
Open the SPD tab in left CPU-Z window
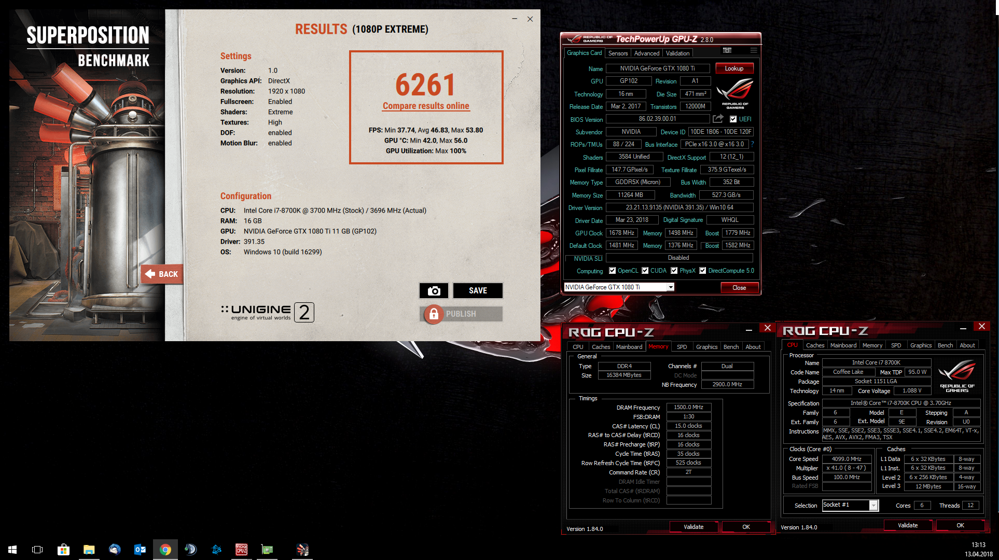pos(682,347)
